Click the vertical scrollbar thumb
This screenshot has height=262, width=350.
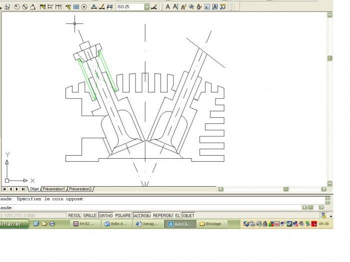point(329,58)
